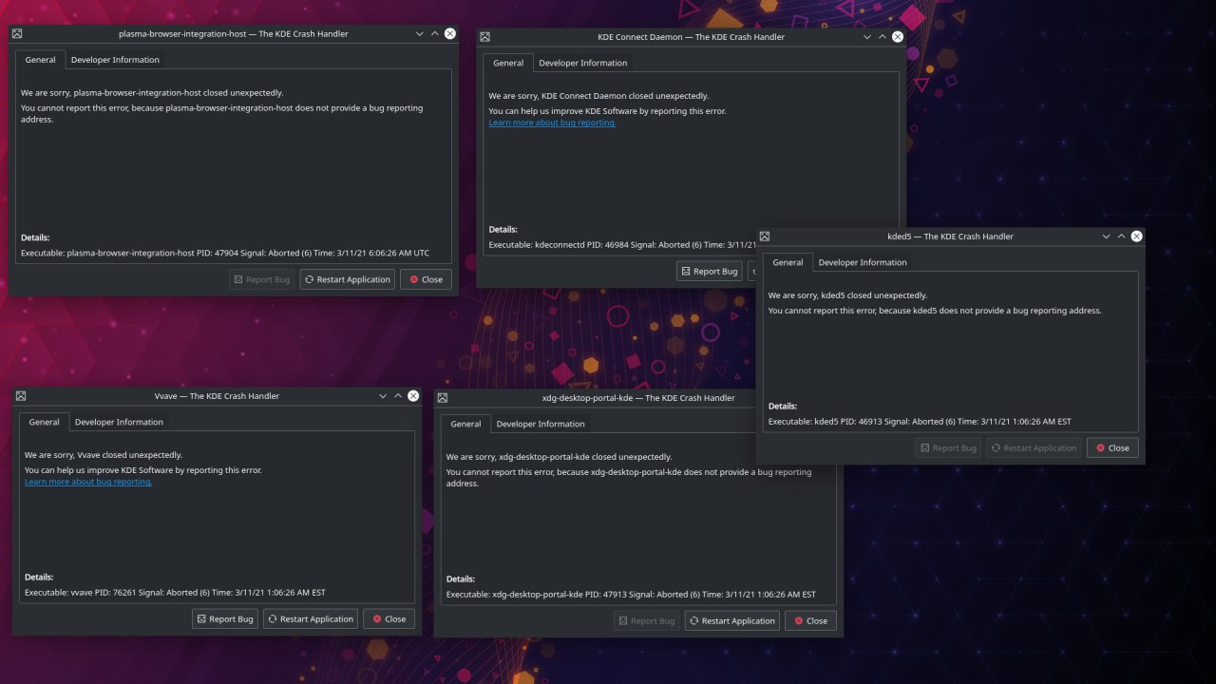Click Close button in Vvave window
The height and width of the screenshot is (684, 1216).
pos(389,618)
